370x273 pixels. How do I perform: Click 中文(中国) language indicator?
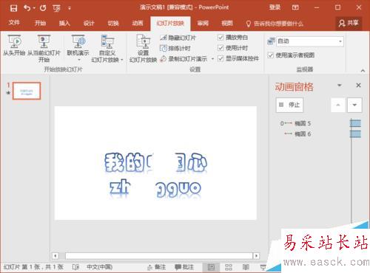99,267
